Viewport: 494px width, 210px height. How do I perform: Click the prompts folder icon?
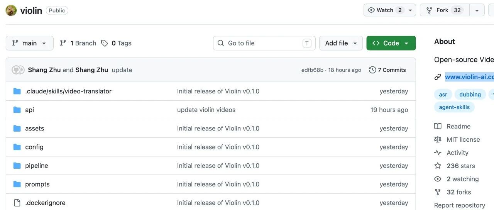(x=17, y=184)
